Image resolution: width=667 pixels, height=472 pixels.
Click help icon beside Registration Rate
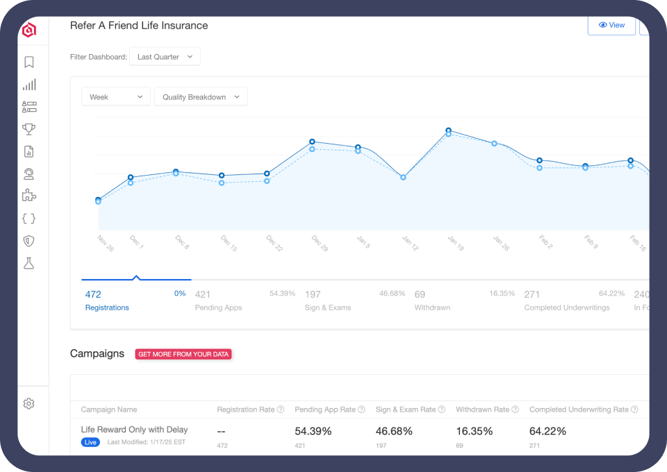pos(281,409)
